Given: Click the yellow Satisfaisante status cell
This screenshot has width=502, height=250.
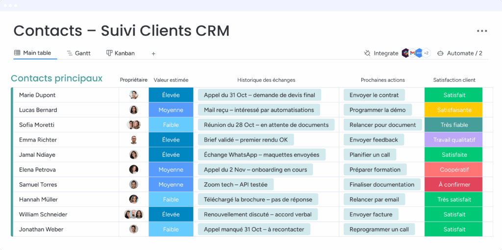Looking at the screenshot, I should click(x=454, y=110).
